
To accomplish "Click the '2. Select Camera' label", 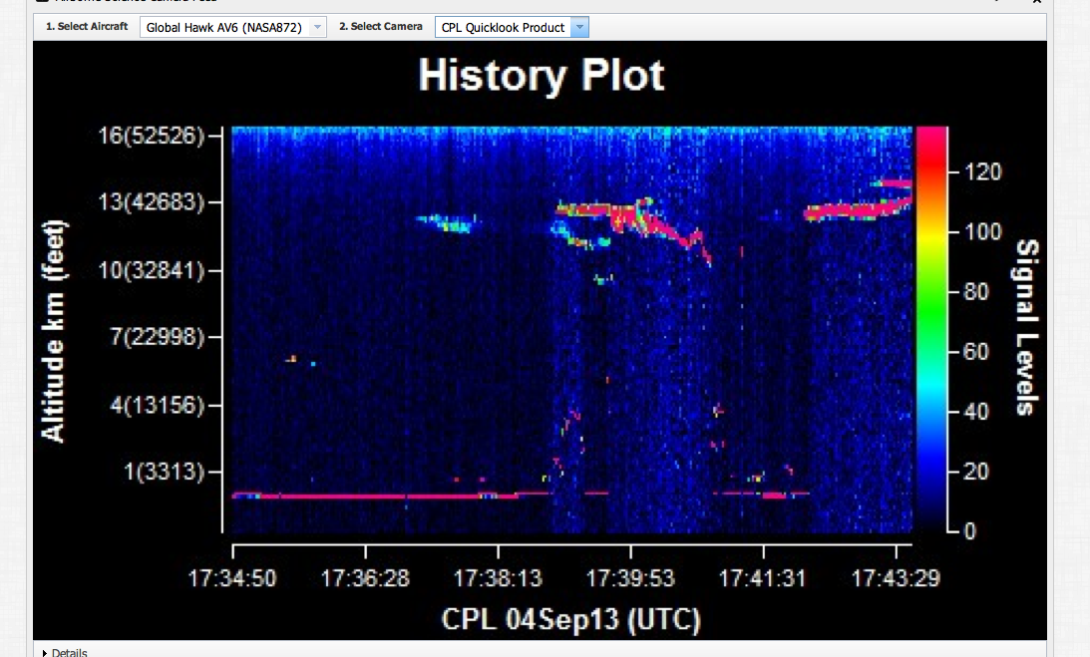I will pyautogui.click(x=380, y=27).
